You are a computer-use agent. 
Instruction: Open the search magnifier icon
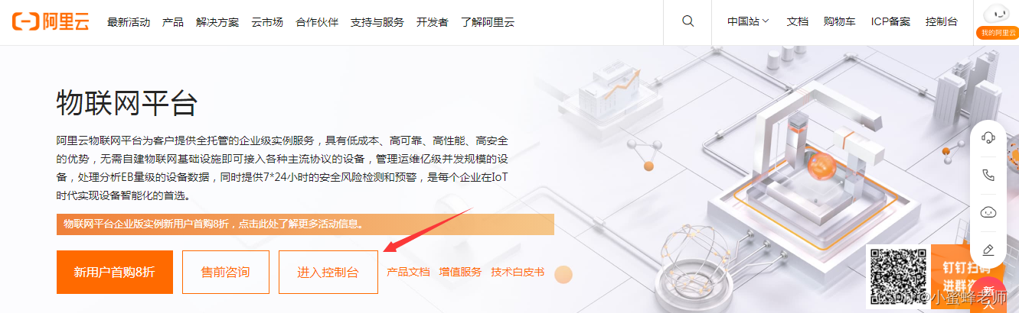(688, 21)
